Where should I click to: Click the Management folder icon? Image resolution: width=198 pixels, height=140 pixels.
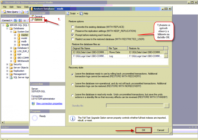click(x=11, y=74)
